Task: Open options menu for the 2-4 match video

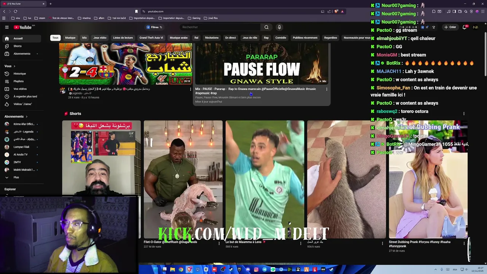Action: pyautogui.click(x=191, y=89)
